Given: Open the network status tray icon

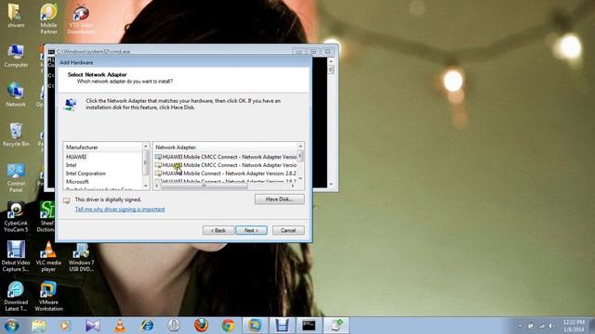Looking at the screenshot, I should (x=541, y=326).
